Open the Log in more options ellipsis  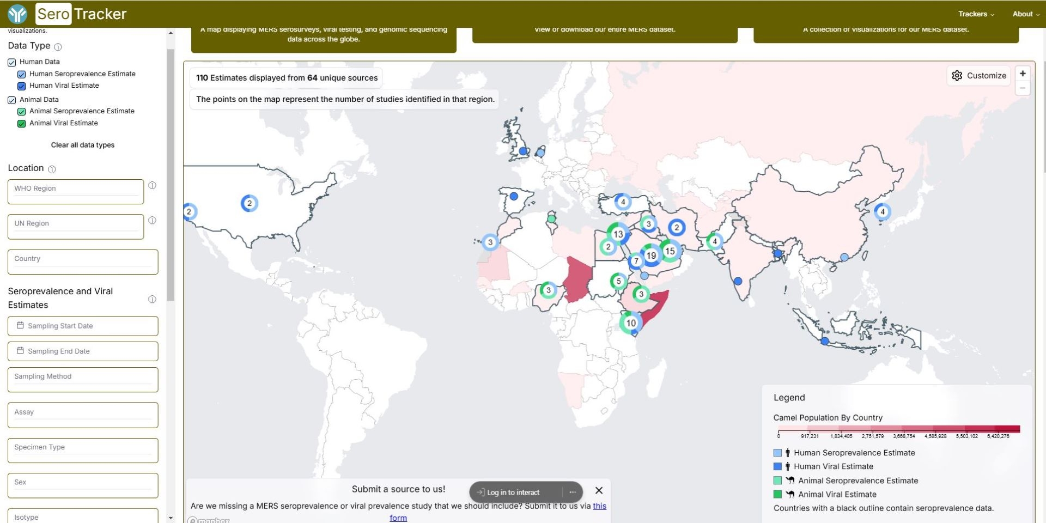[573, 492]
